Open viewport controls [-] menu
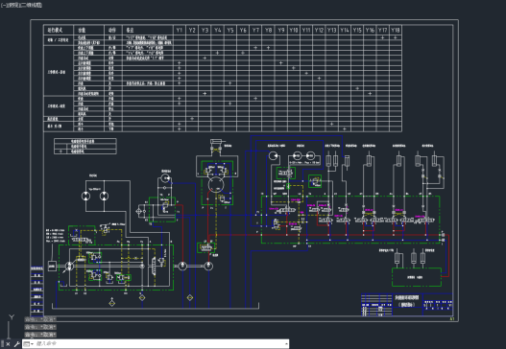The height and width of the screenshot is (349, 506). 3,5
